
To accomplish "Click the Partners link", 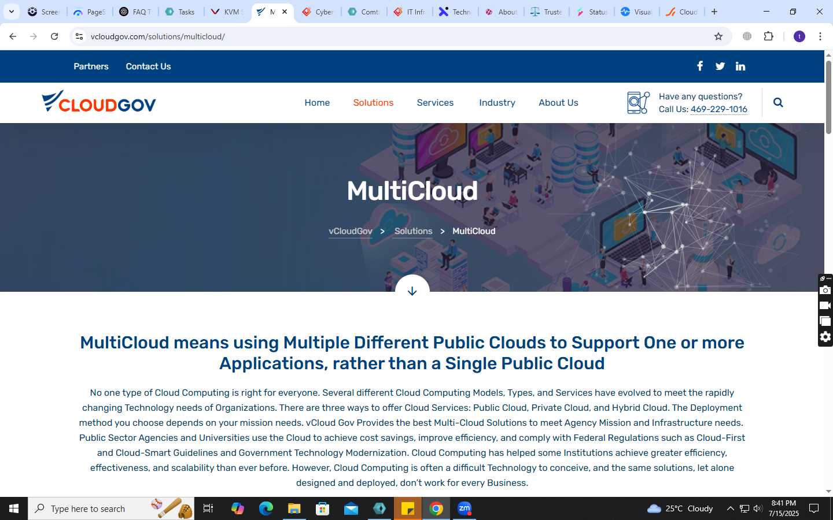I will (x=91, y=66).
